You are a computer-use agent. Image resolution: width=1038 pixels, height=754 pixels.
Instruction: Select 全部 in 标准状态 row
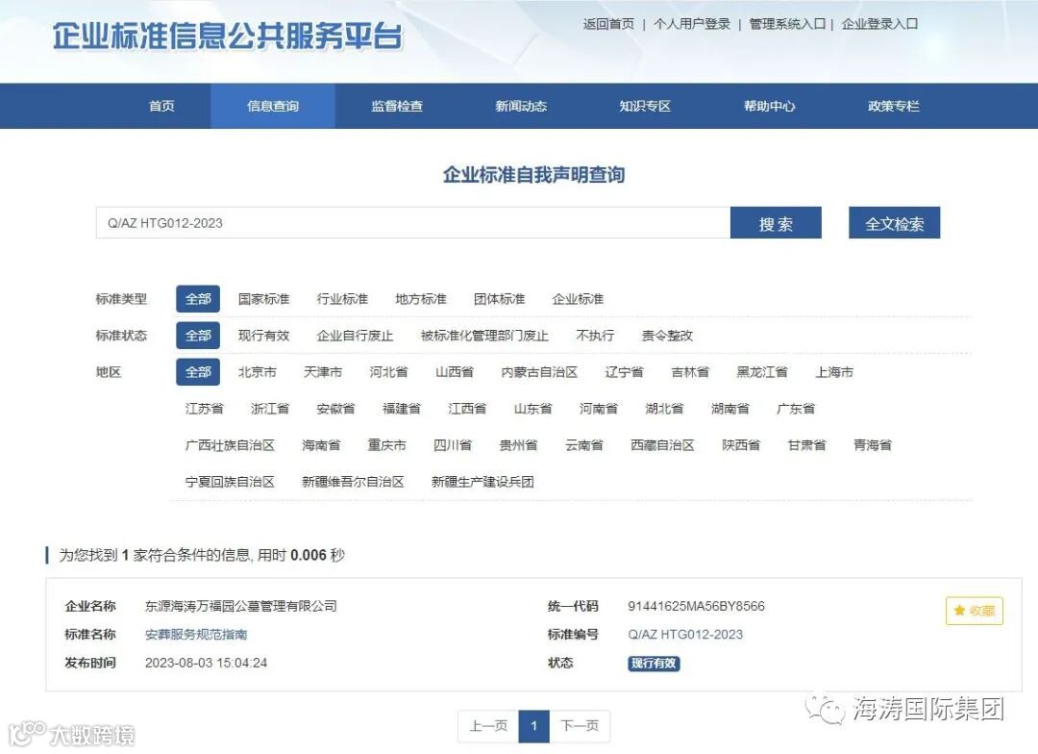coord(198,336)
